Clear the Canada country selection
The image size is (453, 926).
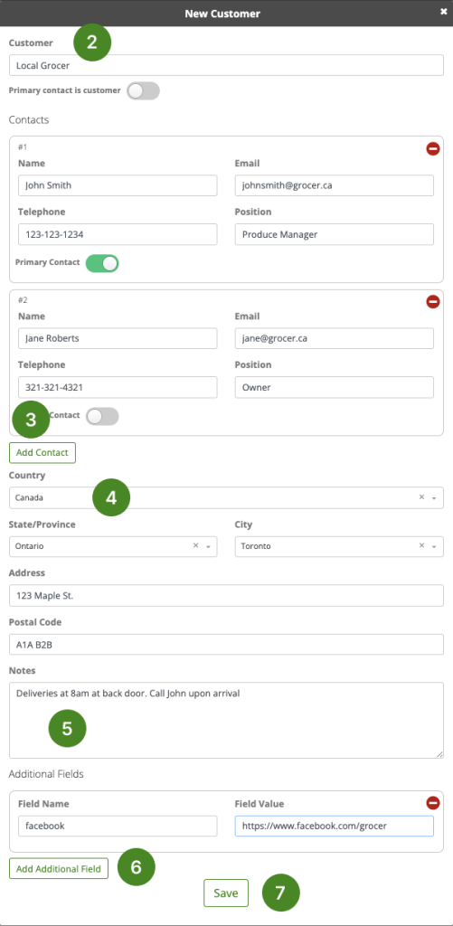421,497
